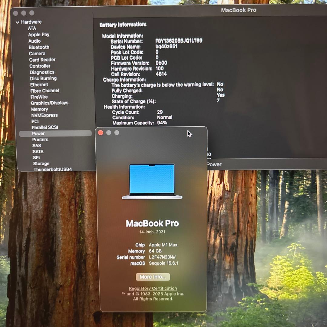View Apple Pay hardware information
Image resolution: width=327 pixels, height=327 pixels.
pos(38,35)
